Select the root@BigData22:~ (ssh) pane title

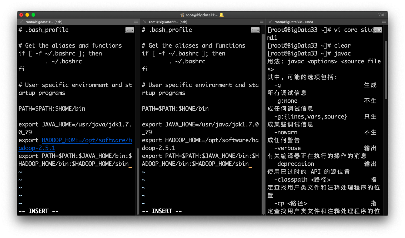pyautogui.click(x=168, y=22)
